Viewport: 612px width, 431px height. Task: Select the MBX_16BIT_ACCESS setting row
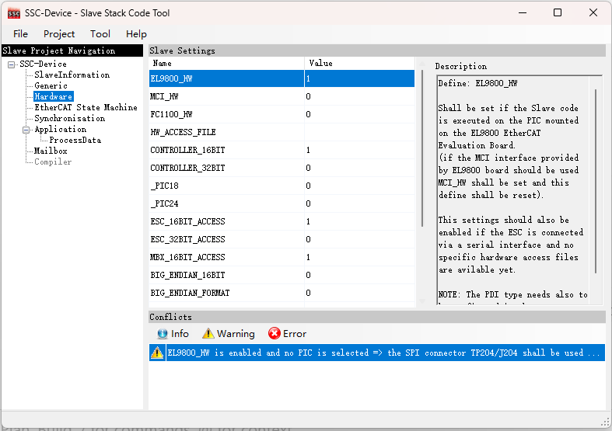tap(282, 258)
